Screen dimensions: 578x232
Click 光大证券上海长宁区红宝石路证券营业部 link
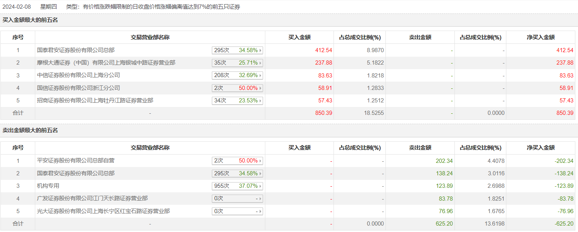click(103, 211)
